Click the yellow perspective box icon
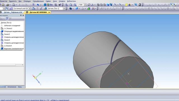 pos(126,5)
